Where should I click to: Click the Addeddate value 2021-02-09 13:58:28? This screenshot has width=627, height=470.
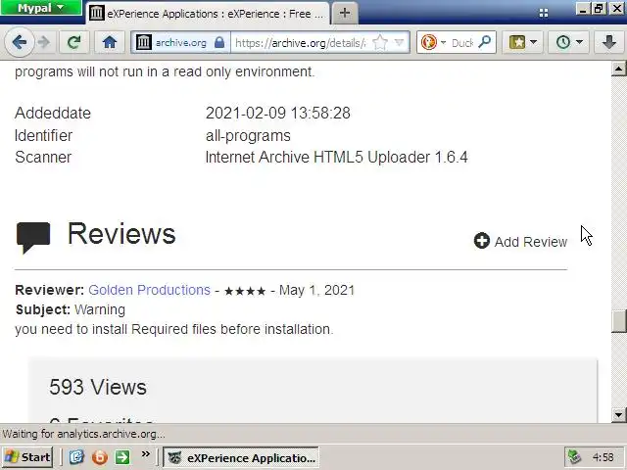(278, 114)
